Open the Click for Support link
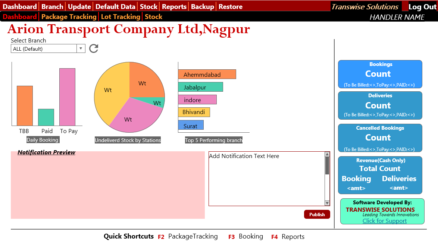 (x=385, y=221)
